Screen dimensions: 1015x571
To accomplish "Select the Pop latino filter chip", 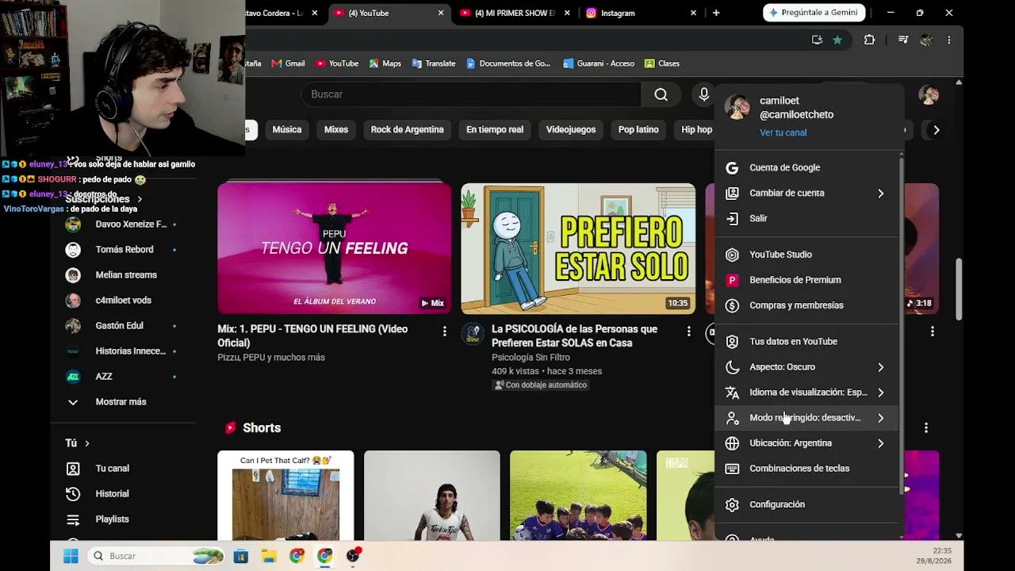I will click(x=638, y=130).
